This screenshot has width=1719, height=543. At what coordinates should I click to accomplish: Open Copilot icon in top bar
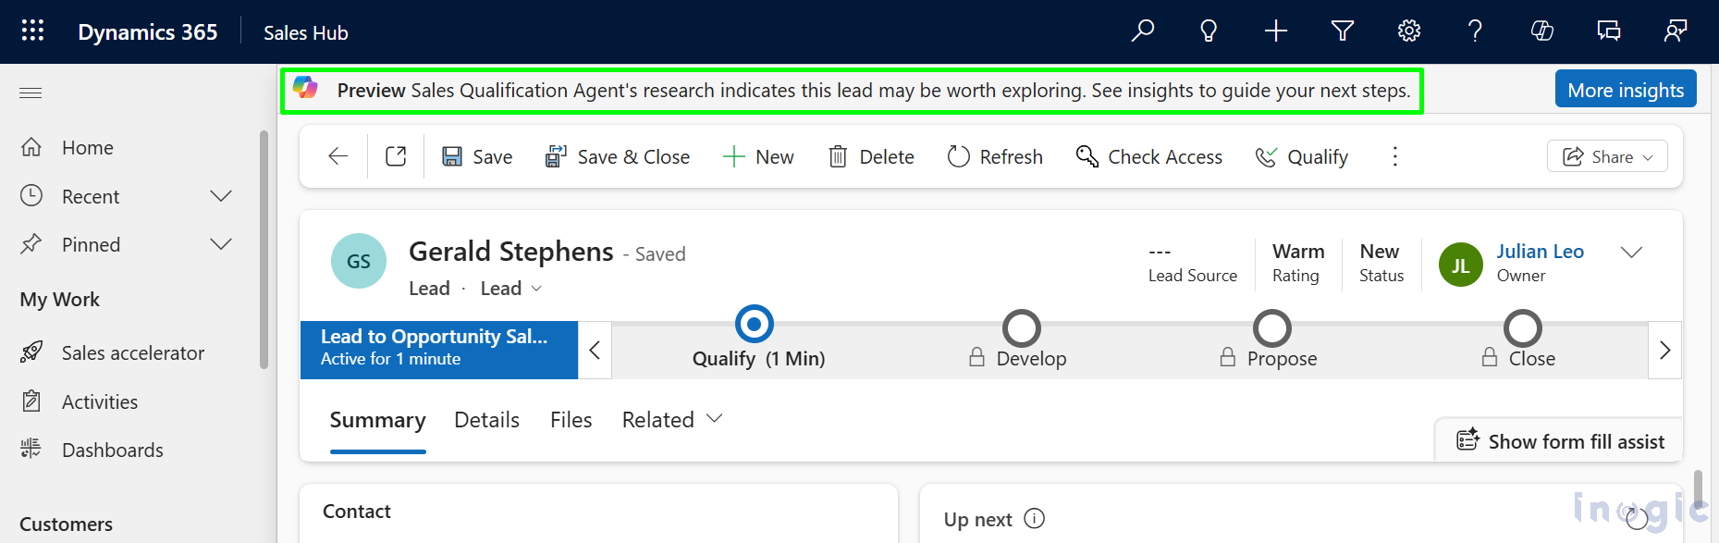click(1541, 31)
